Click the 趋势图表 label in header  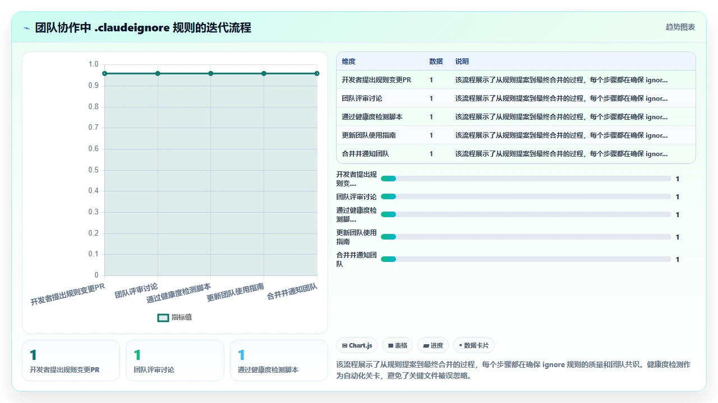click(x=680, y=27)
